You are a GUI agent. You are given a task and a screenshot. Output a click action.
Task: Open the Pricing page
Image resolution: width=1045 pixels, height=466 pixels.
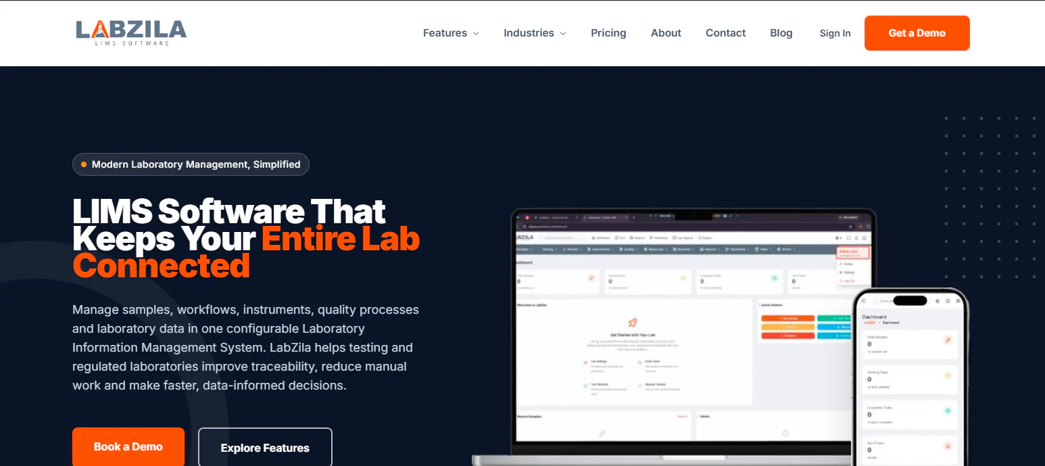(608, 33)
